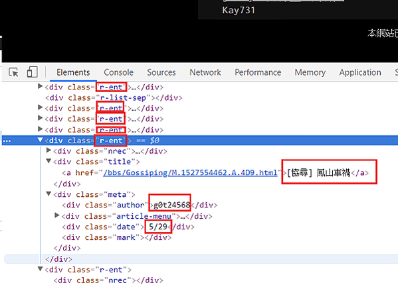The width and height of the screenshot is (398, 285).
Task: Select the date div showing 5/29
Action: pos(128,227)
